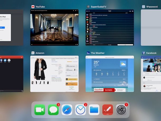This screenshot has height=121, width=161.
Task: Click the yellow add-to-cart button in Amazon
Action: (72, 79)
